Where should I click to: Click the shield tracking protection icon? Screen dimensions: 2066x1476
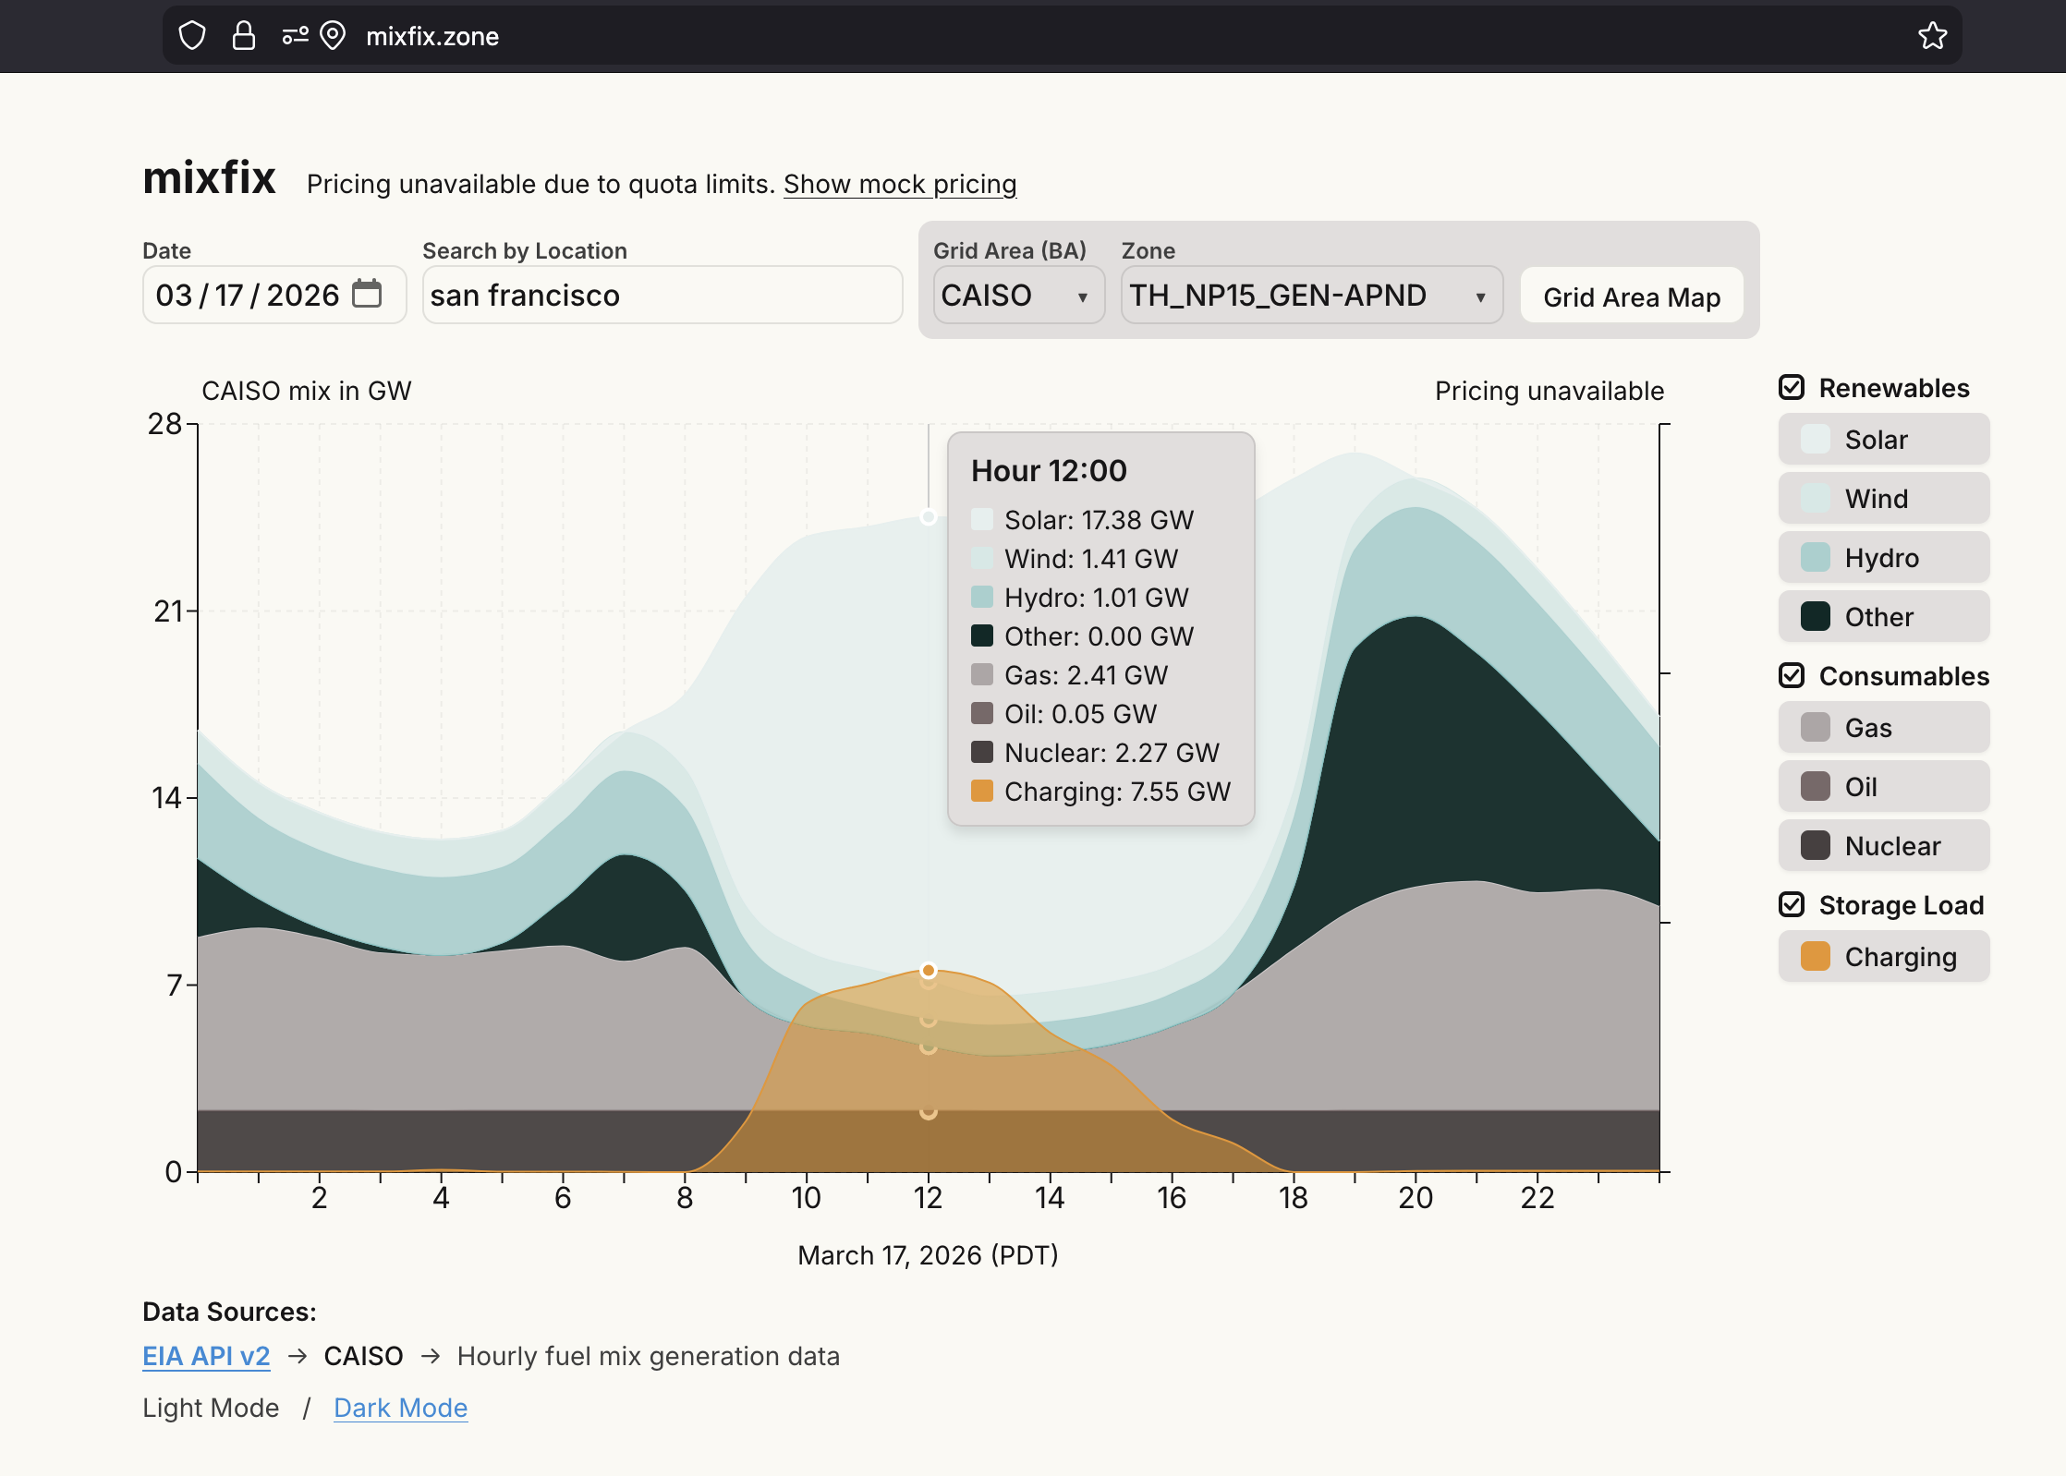(x=192, y=36)
